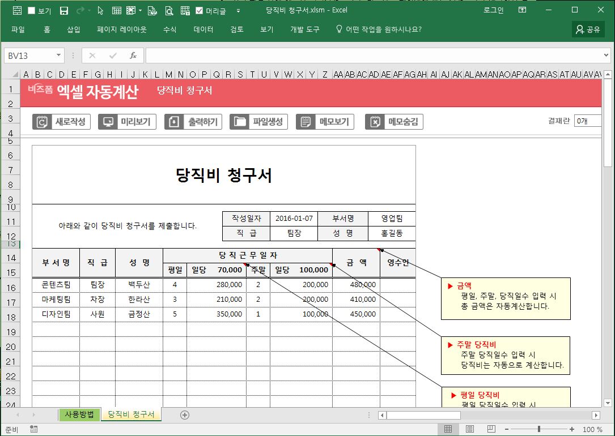Switch to the 사용방법 sheet tab

point(79,414)
